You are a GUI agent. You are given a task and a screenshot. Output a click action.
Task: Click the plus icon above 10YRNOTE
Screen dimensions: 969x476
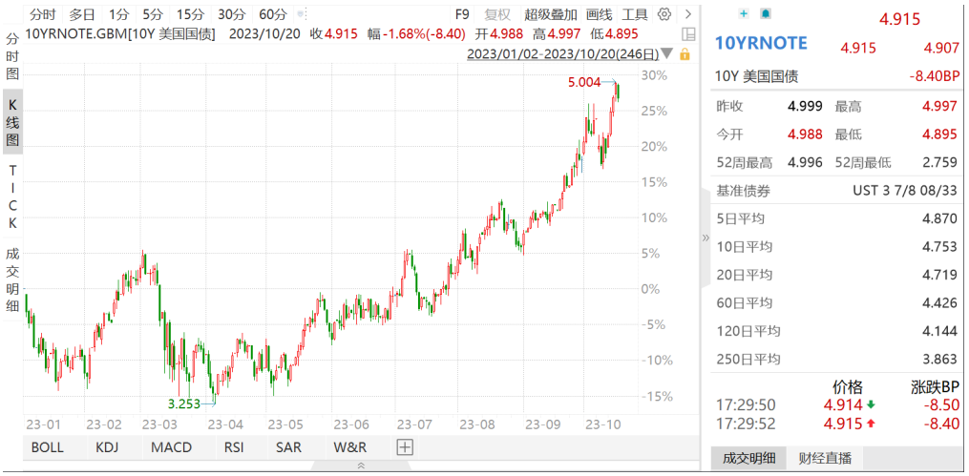tap(745, 13)
